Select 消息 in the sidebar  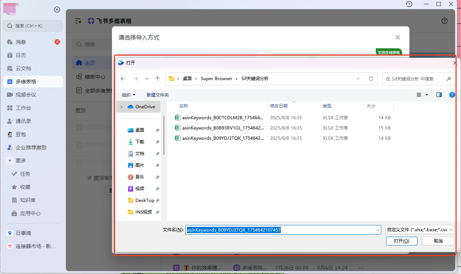(x=20, y=42)
